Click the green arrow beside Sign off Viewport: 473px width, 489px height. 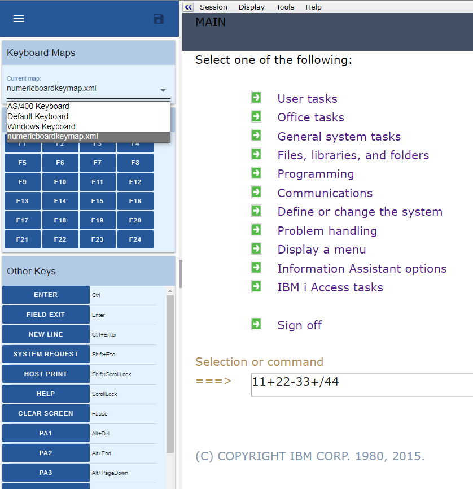[x=256, y=324]
